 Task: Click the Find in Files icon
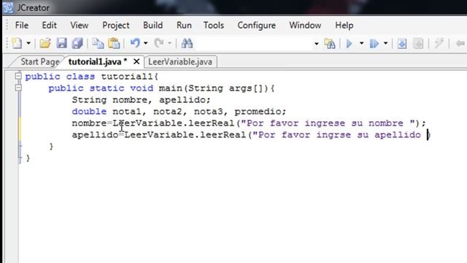click(x=330, y=44)
